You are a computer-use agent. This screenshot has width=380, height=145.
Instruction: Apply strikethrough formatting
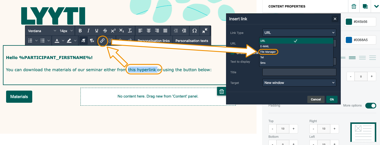(x=105, y=31)
